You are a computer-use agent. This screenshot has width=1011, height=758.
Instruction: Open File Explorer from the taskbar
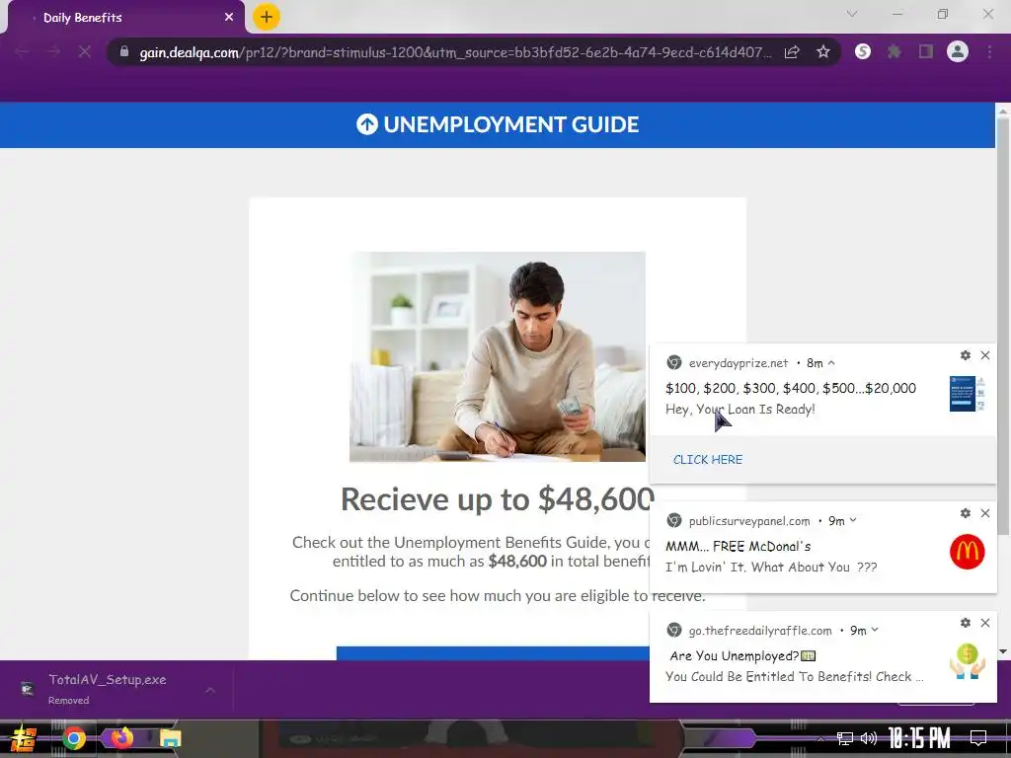click(170, 738)
